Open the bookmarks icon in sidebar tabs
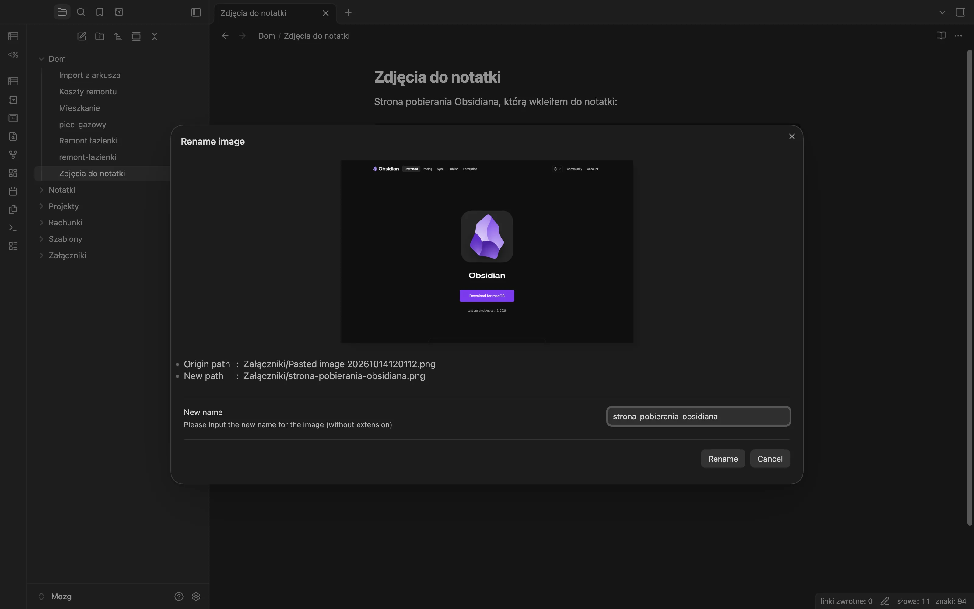Viewport: 974px width, 609px height. [x=100, y=12]
